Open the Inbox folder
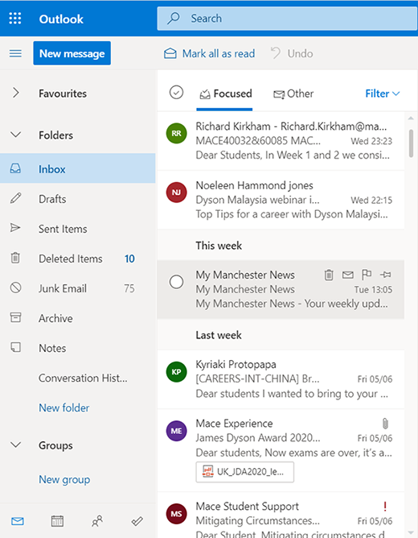 click(x=78, y=168)
